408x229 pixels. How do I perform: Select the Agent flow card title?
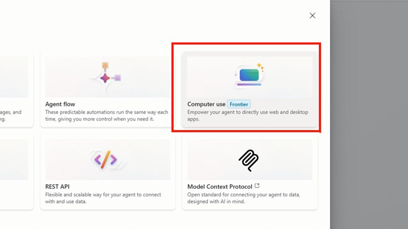click(x=60, y=104)
